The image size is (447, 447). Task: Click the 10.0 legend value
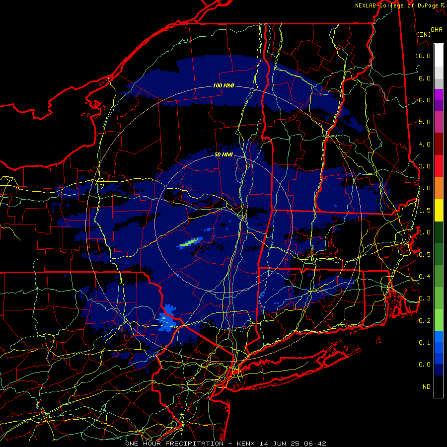click(x=423, y=56)
